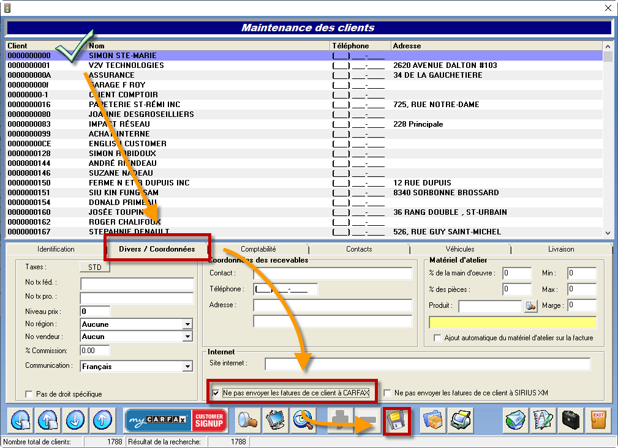
Task: Click the document with pen icon
Action: click(543, 420)
